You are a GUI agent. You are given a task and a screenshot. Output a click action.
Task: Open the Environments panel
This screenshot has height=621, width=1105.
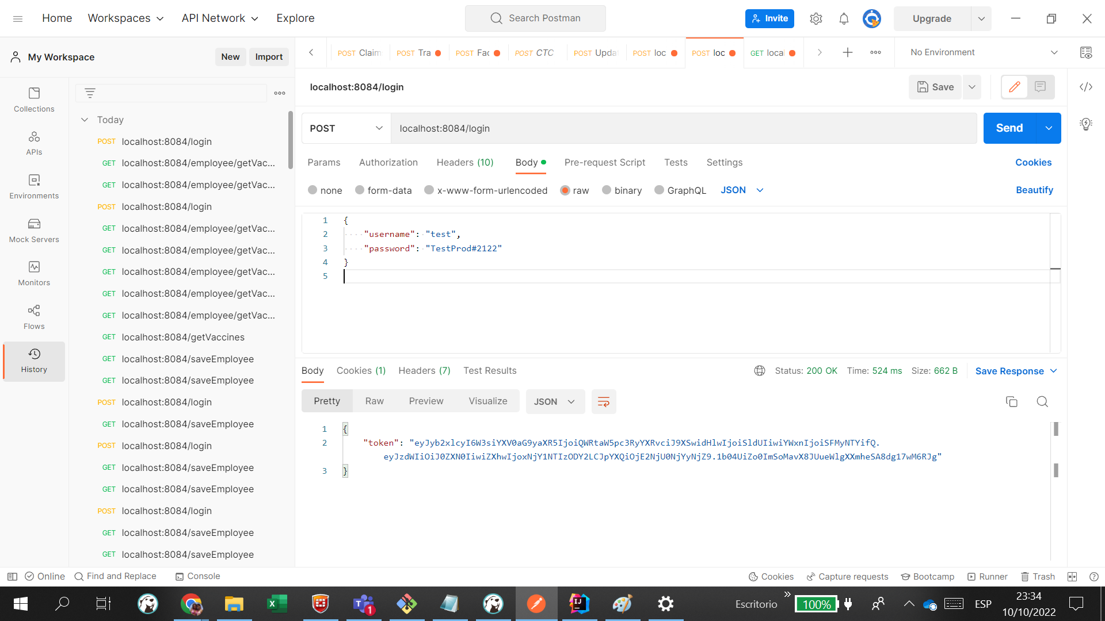coord(33,187)
